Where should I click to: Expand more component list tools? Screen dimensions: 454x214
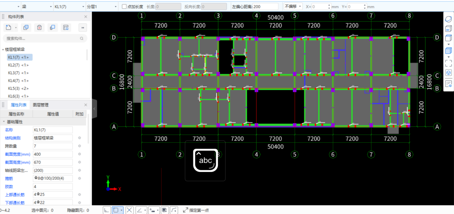tap(83, 28)
